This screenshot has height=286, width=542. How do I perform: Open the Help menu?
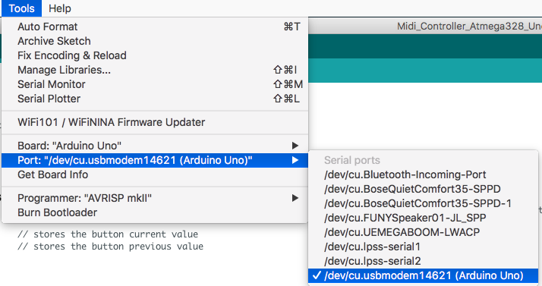pos(60,8)
